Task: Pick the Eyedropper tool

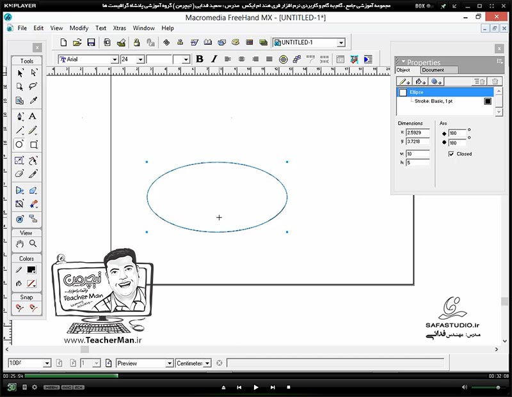Action: pyautogui.click(x=33, y=100)
